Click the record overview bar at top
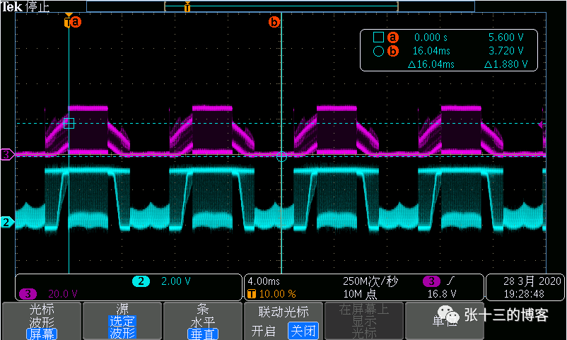Image resolution: width=567 pixels, height=340 pixels. 281,6
